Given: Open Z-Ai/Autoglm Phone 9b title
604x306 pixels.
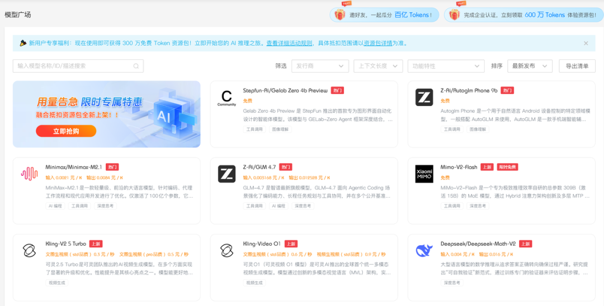Looking at the screenshot, I should click(469, 90).
